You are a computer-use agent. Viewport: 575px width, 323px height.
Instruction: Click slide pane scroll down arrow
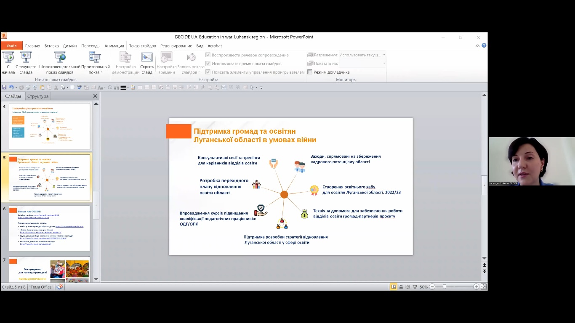pos(96,279)
